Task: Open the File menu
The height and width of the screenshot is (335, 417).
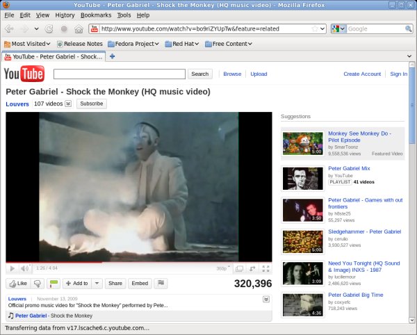Action: (9, 15)
